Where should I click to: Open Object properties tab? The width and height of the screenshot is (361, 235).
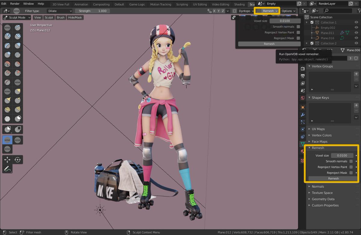[x=303, y=107]
